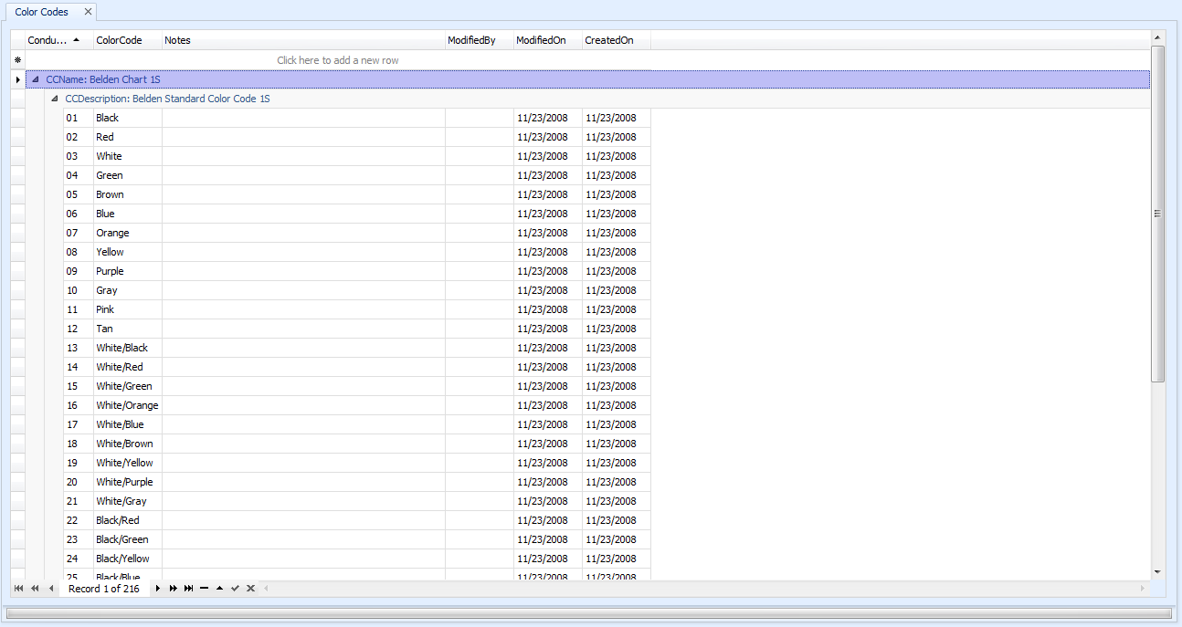Select the 'Blue' color code cell
The height and width of the screenshot is (627, 1182).
tap(127, 214)
